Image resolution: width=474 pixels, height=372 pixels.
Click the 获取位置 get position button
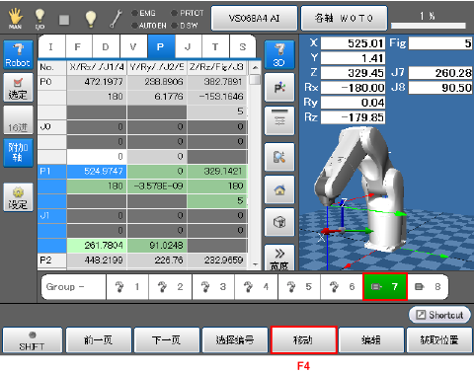pos(439,340)
